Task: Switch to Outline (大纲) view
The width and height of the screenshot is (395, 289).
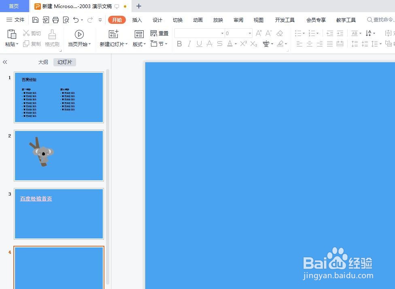Action: point(43,62)
